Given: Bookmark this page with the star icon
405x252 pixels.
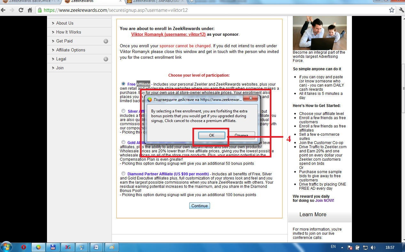Looking at the screenshot, I should tap(392, 10).
